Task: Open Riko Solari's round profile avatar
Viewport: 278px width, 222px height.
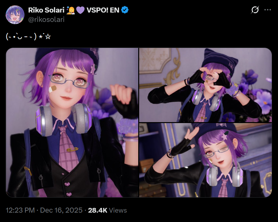Action: pyautogui.click(x=15, y=14)
